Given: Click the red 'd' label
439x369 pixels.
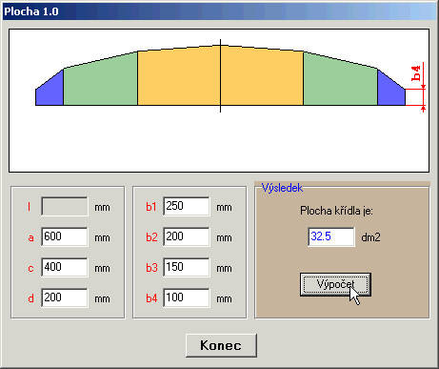Looking at the screenshot, I should pos(30,298).
